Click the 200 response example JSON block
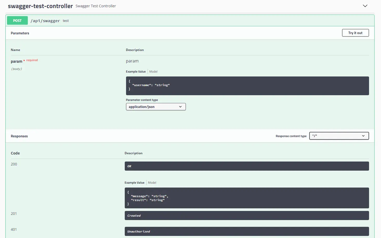381x238 pixels. (x=247, y=198)
